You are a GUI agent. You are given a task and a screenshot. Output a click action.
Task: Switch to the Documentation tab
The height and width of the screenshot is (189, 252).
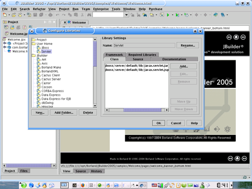click(x=174, y=59)
